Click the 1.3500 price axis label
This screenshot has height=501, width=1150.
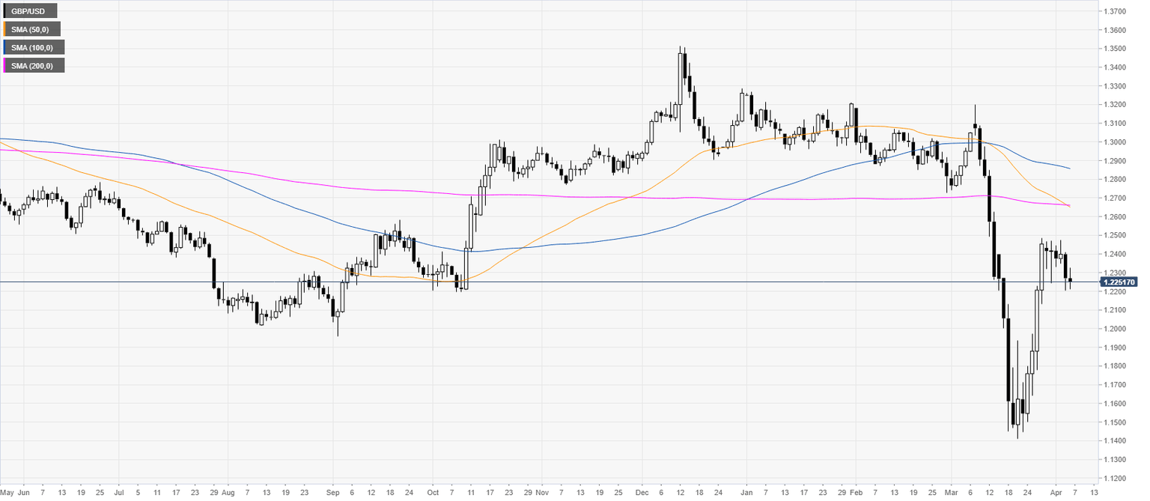1113,49
